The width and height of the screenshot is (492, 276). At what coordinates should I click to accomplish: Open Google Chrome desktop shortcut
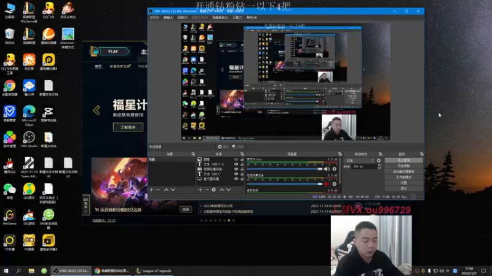pos(9,88)
